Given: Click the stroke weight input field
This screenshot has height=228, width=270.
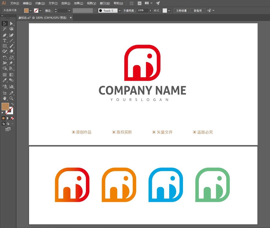Looking at the screenshot, I should click(62, 11).
